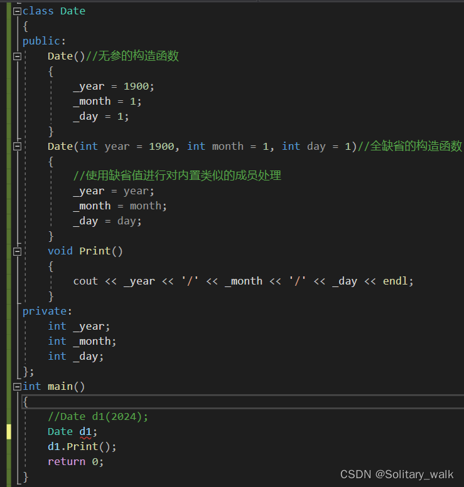
Task: Collapse the int main() function
Action: click(x=17, y=387)
